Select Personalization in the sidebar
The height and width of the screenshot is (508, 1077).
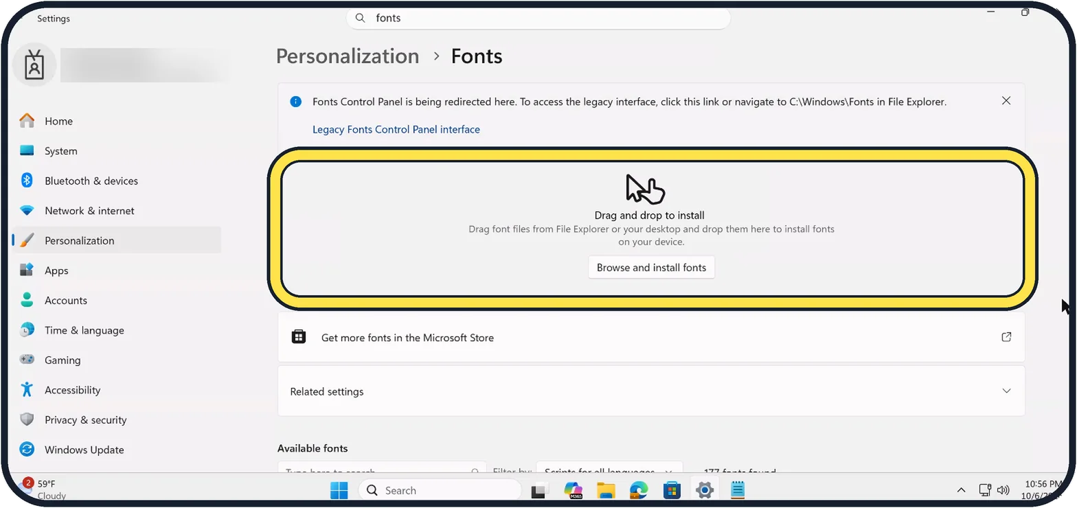117,240
